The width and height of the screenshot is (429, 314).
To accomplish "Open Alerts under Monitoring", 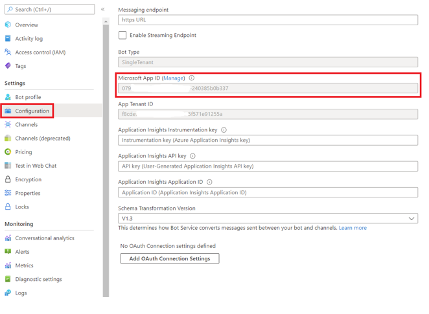I will (22, 252).
